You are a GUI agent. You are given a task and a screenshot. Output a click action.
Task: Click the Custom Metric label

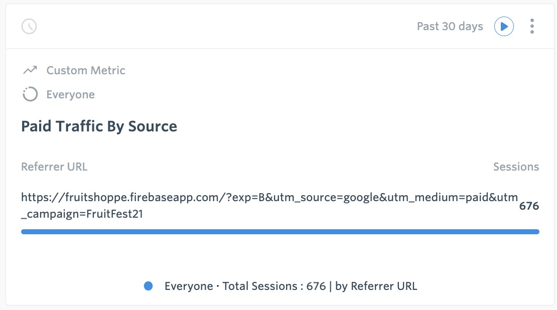pos(86,70)
